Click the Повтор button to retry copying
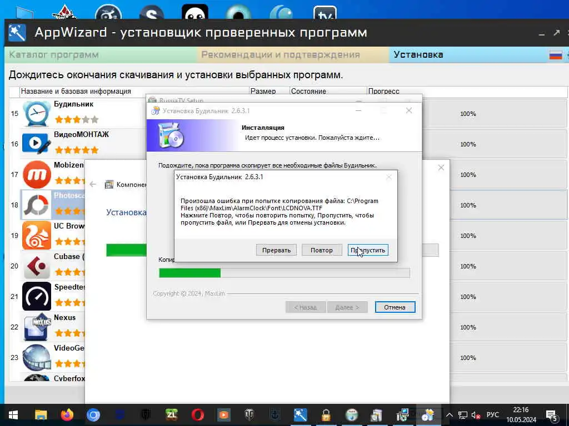569x426 pixels. pos(322,250)
